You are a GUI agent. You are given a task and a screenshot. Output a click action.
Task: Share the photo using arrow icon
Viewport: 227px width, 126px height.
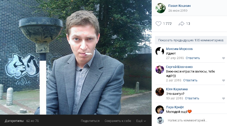(x=181, y=24)
